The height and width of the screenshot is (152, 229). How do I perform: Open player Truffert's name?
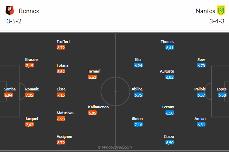(63, 42)
